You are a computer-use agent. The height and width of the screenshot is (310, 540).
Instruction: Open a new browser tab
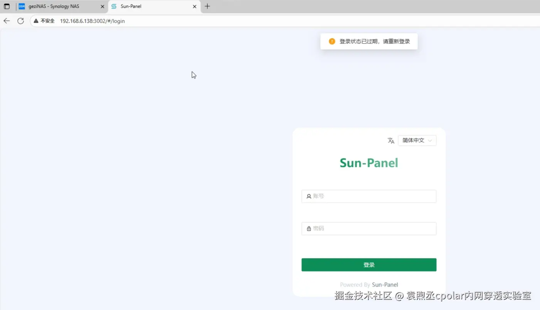tap(207, 6)
